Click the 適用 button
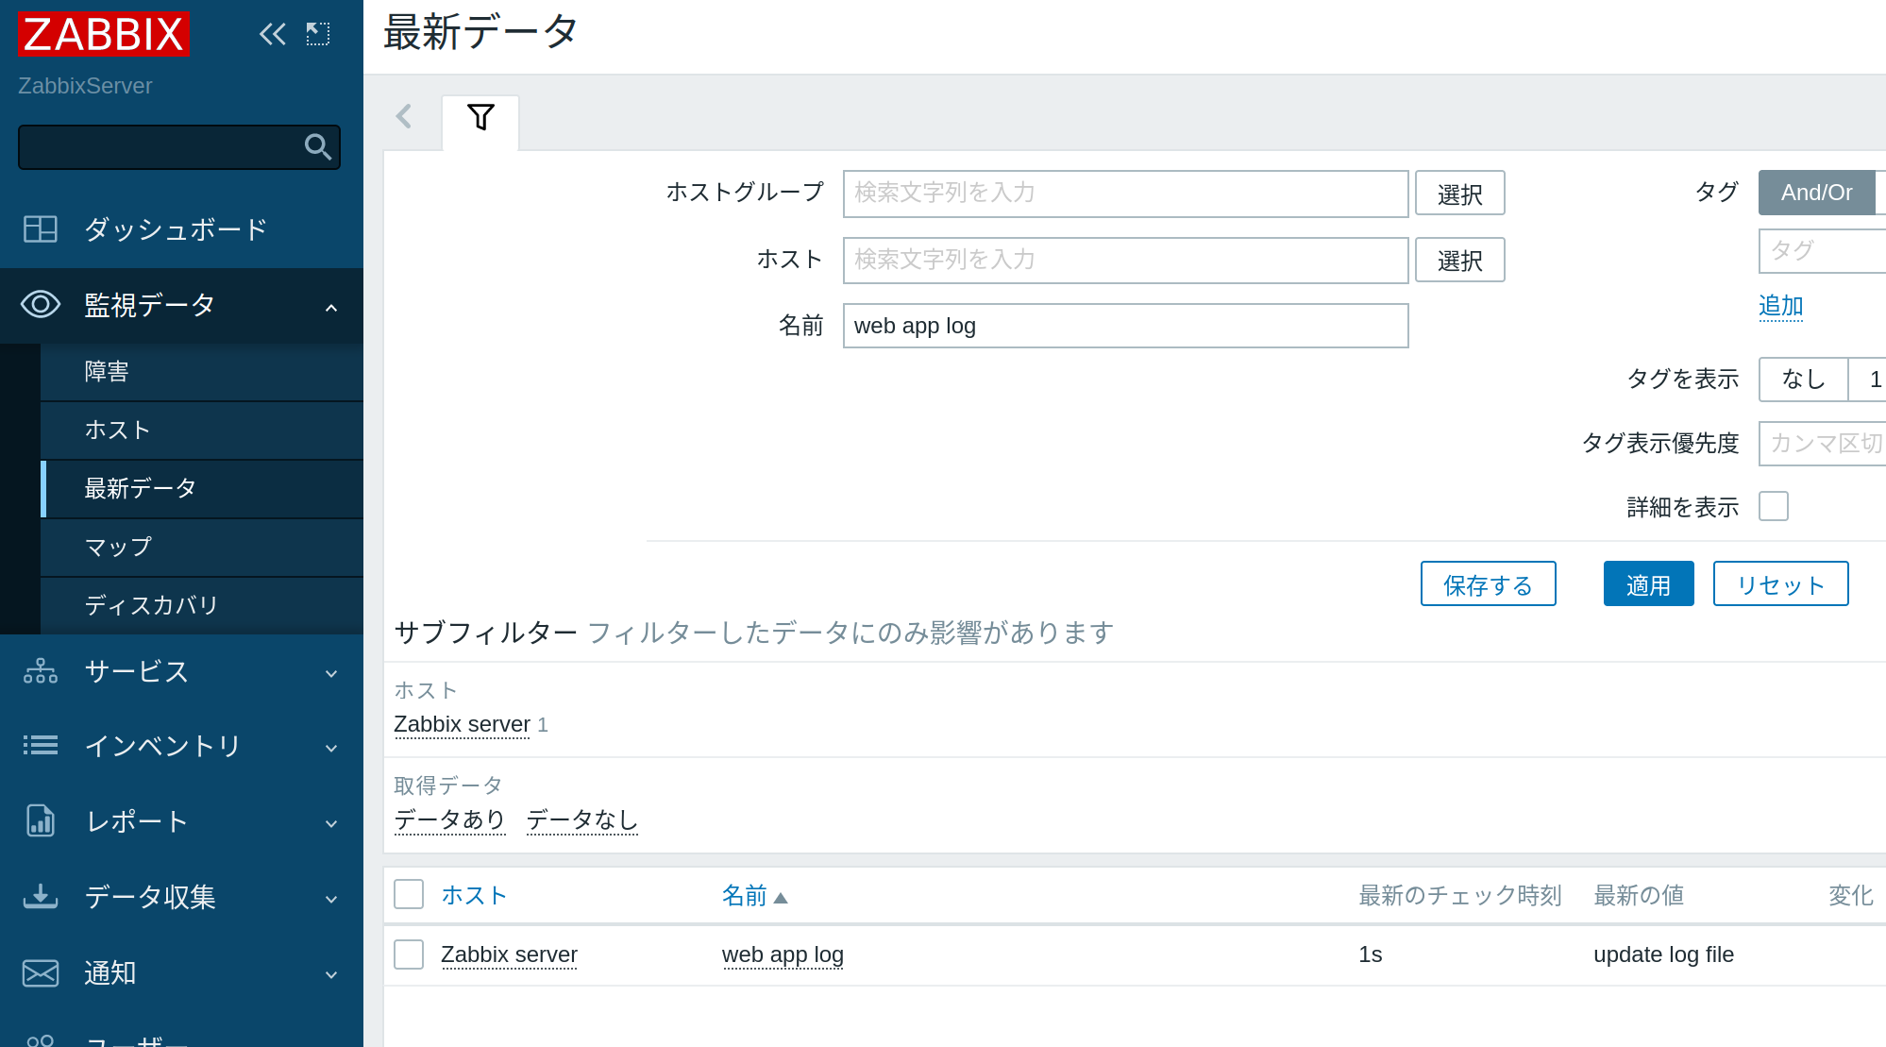The width and height of the screenshot is (1886, 1047). pyautogui.click(x=1648, y=584)
